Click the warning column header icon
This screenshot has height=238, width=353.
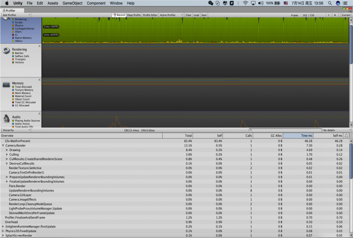(346, 136)
